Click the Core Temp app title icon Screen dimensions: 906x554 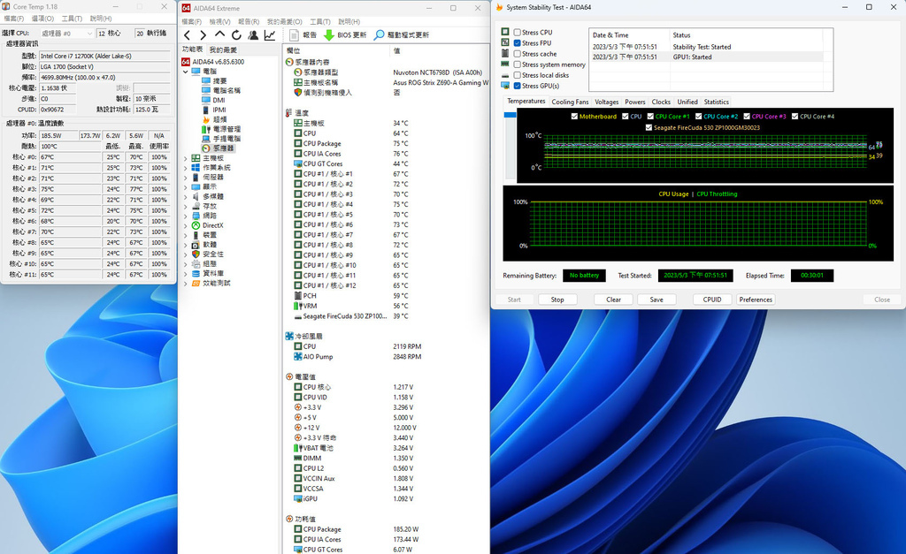6,6
